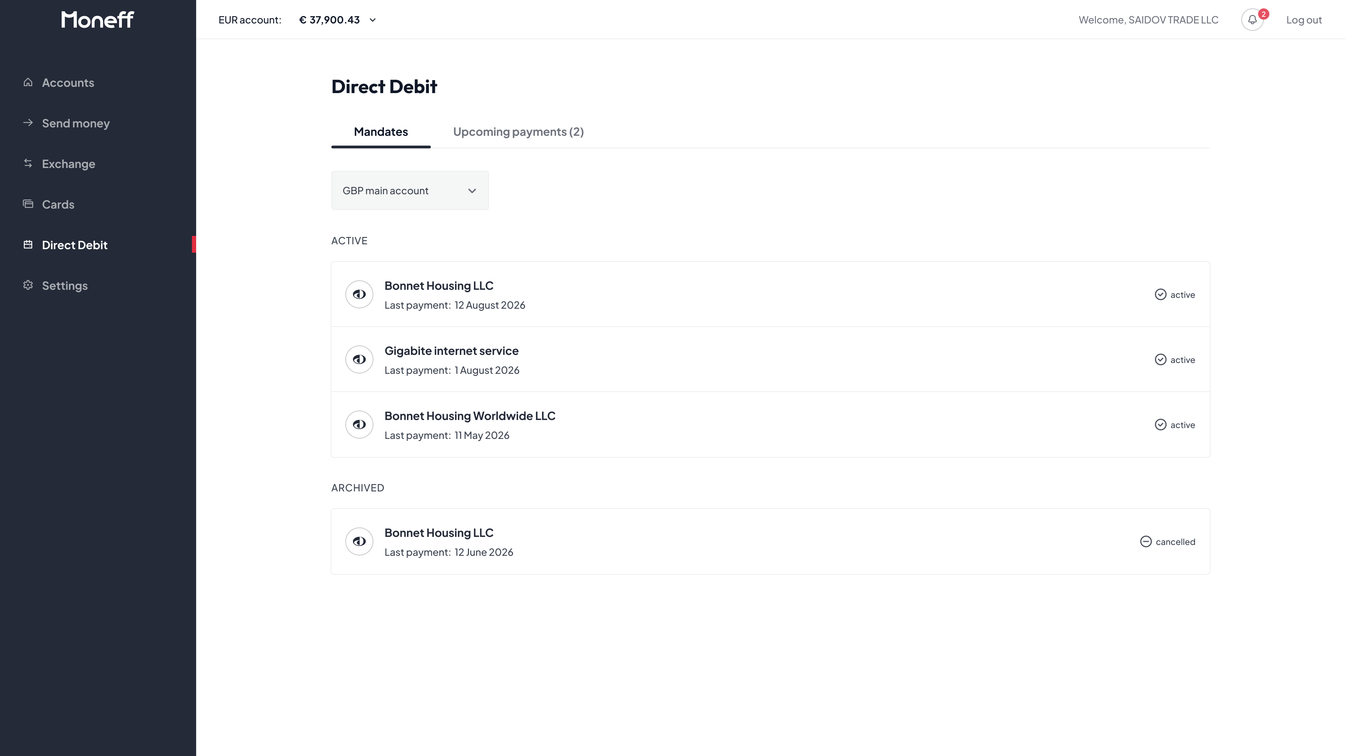Click the Direct Debit calendar icon
Screen dimensions: 1345x756
click(x=28, y=245)
